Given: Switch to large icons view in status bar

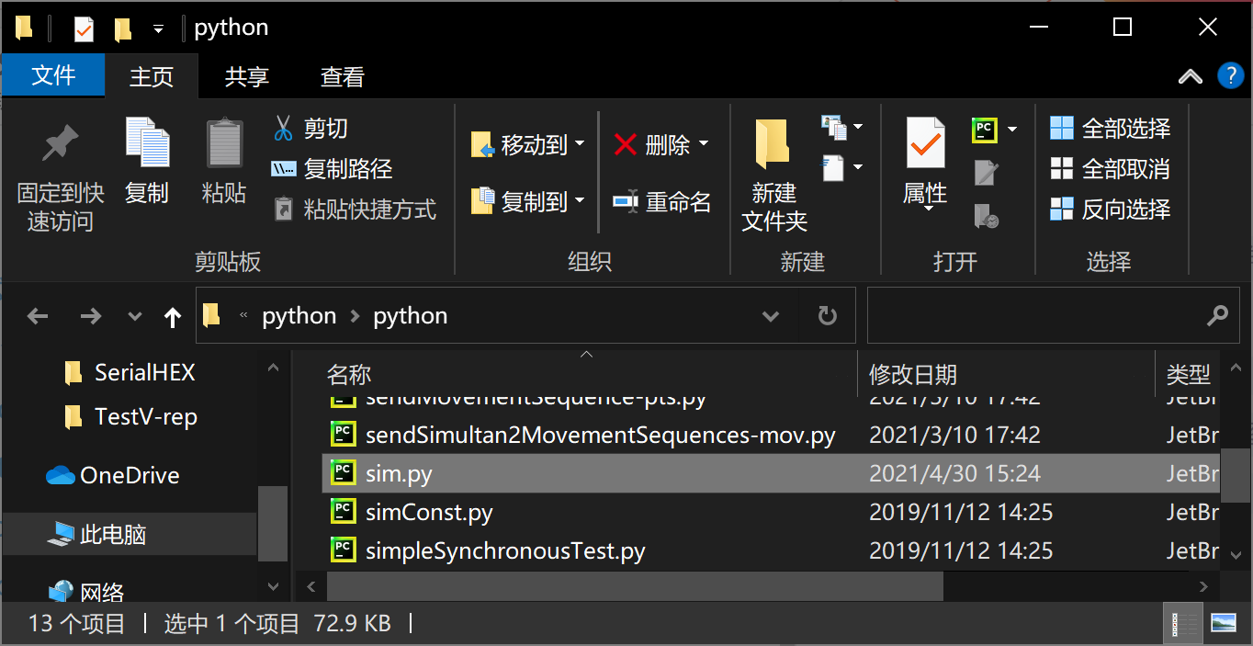Looking at the screenshot, I should click(1224, 623).
